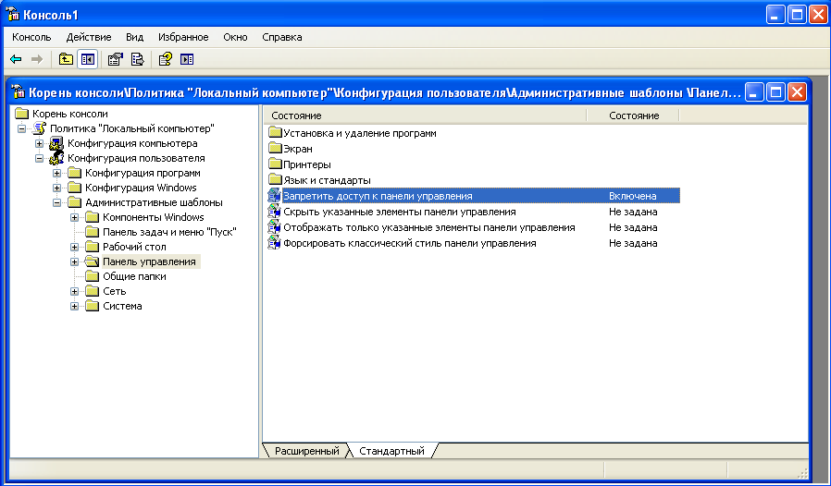Viewport: 831px width, 486px height.
Task: Click the icon beside Скрыть указанные элементы
Action: [x=274, y=212]
